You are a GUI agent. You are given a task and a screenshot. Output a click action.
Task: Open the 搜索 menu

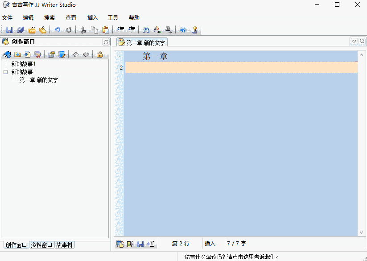49,18
